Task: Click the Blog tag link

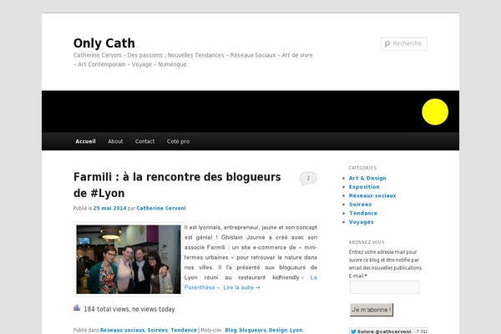Action: point(230,330)
